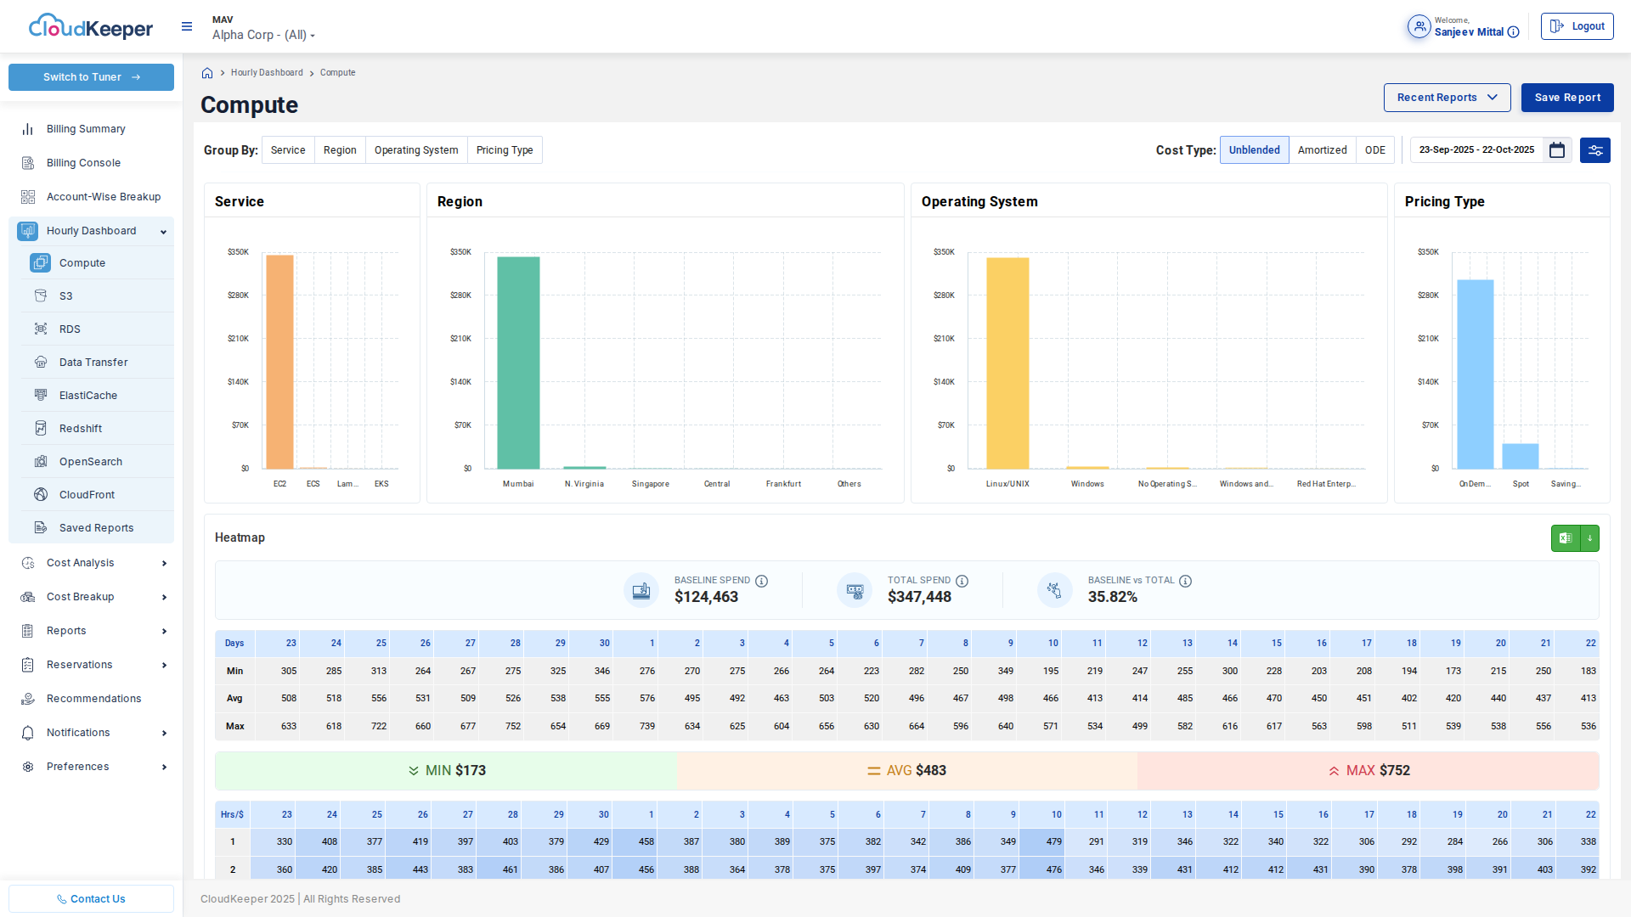This screenshot has width=1631, height=917.
Task: Switch cost type to Amortized
Action: coord(1322,150)
